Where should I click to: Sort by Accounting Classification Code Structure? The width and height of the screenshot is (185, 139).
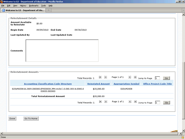click(48, 84)
